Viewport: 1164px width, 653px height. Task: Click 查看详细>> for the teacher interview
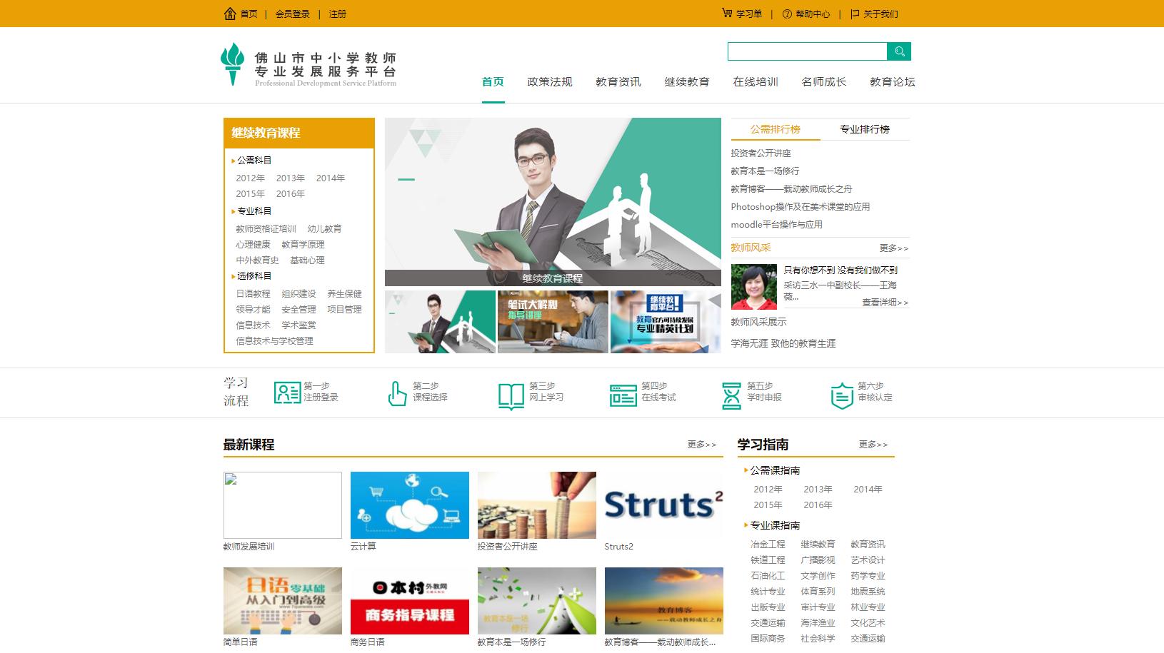point(885,303)
